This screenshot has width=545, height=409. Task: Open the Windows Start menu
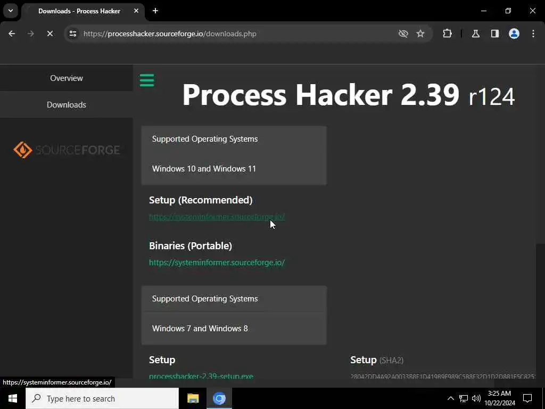13,398
